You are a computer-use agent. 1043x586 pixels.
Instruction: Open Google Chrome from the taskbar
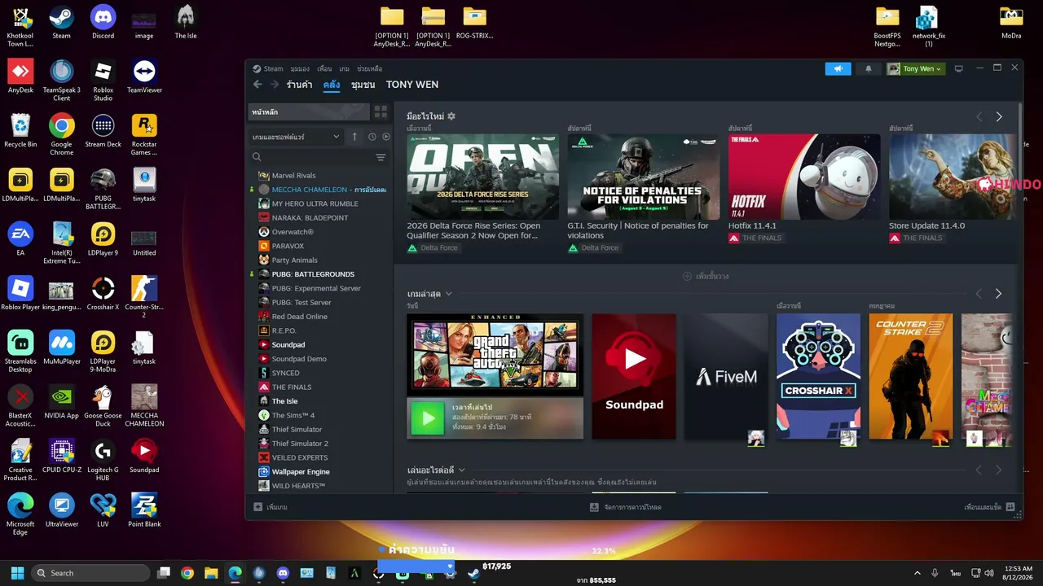click(187, 573)
